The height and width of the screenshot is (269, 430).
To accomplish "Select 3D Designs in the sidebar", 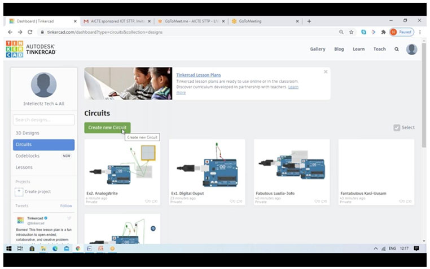I will click(28, 133).
